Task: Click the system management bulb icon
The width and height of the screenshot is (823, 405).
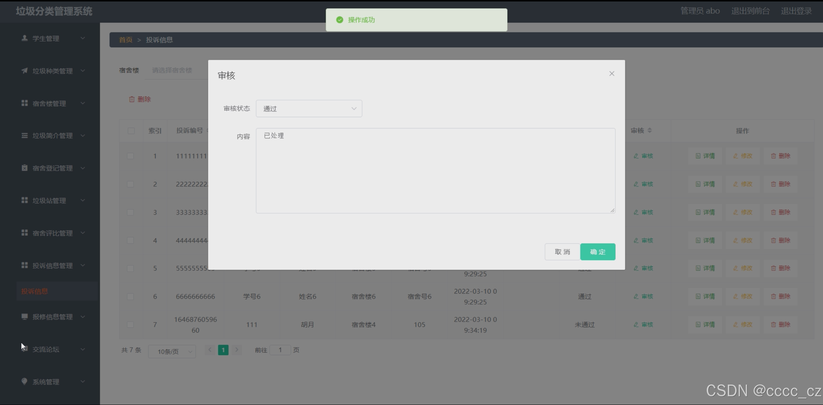Action: point(24,381)
